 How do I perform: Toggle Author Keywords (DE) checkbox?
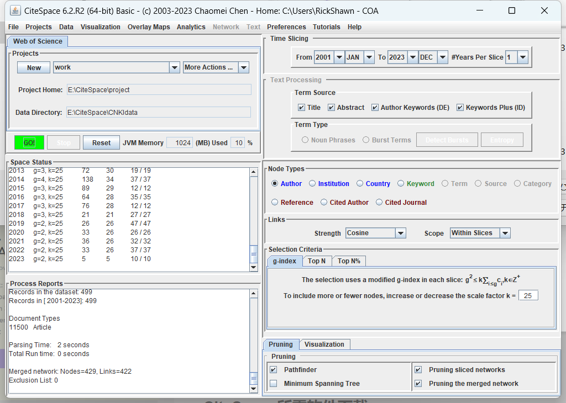pos(375,108)
